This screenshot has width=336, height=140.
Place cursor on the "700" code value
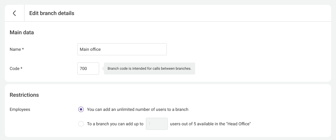point(83,68)
